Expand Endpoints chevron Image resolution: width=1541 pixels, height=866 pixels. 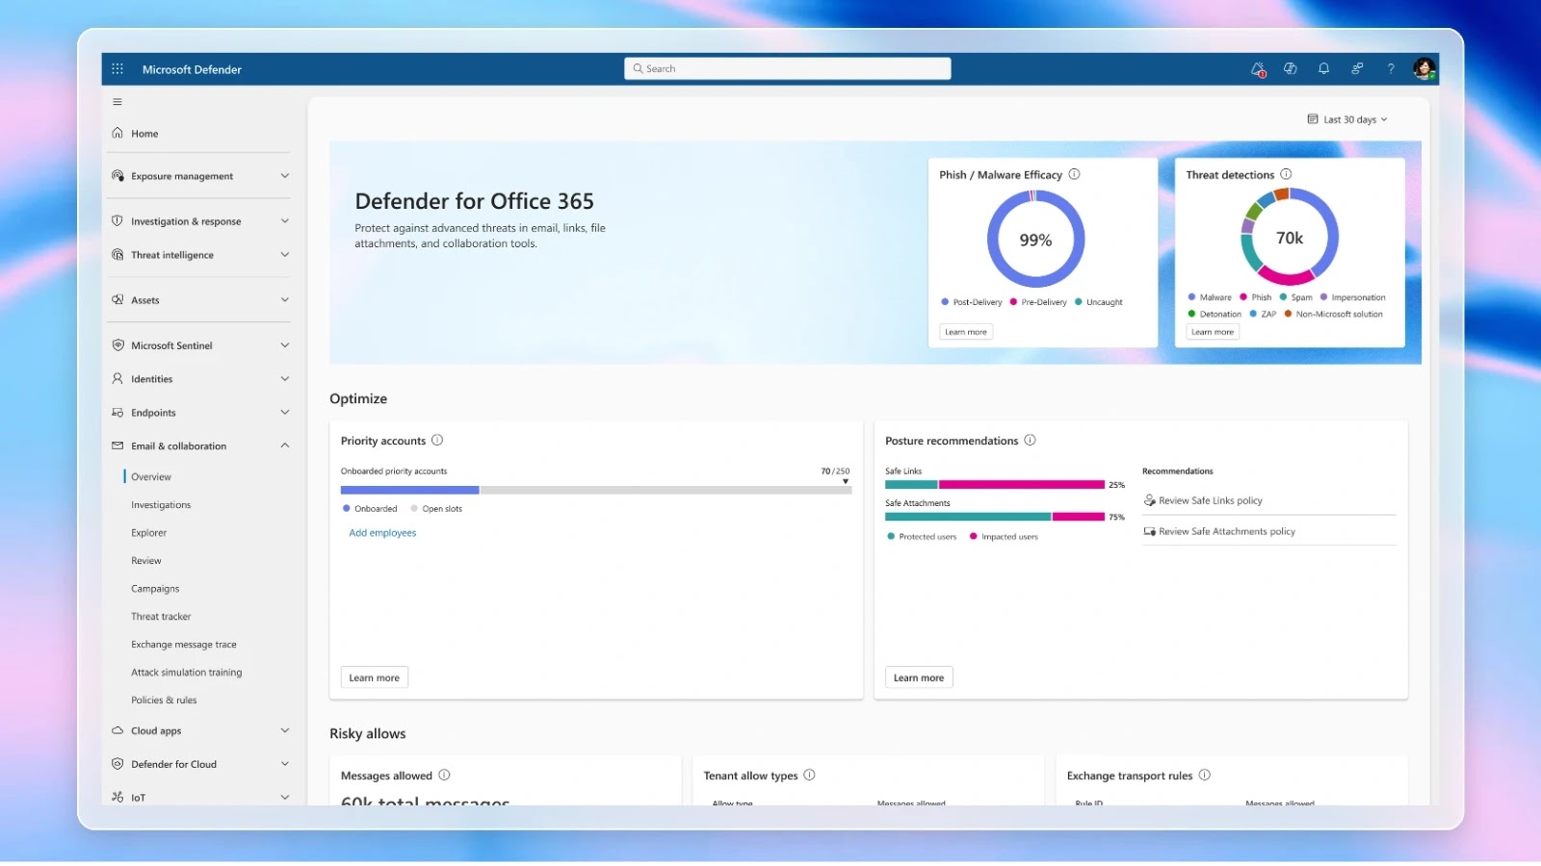tap(285, 413)
